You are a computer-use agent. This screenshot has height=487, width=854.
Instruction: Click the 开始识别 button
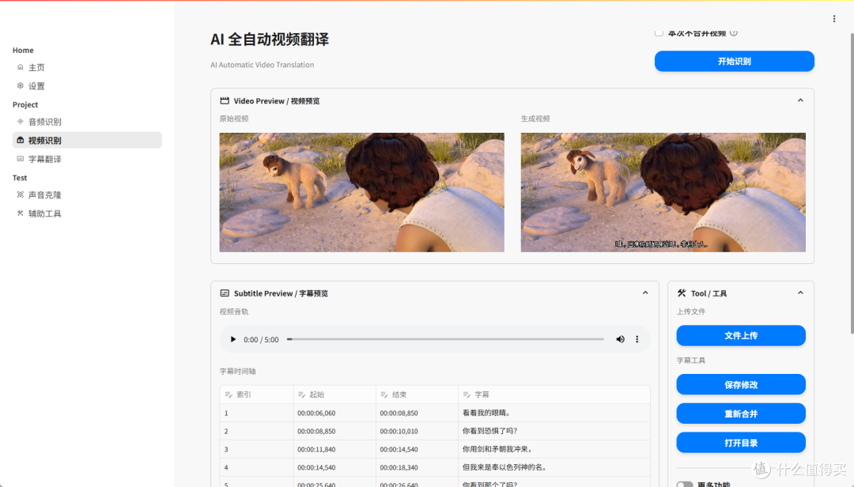coord(734,62)
